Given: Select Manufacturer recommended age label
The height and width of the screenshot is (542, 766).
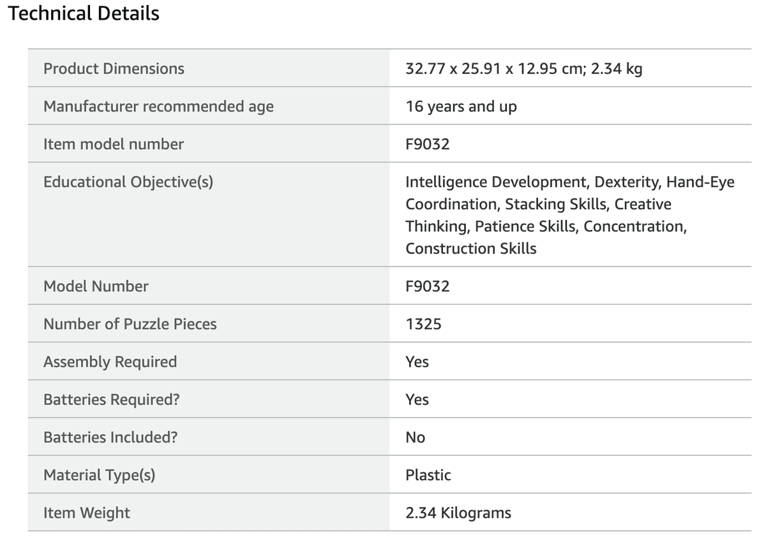Looking at the screenshot, I should (x=158, y=106).
